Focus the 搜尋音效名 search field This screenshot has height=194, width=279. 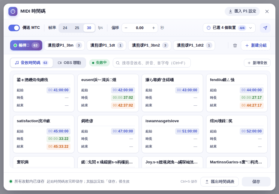click(x=152, y=63)
